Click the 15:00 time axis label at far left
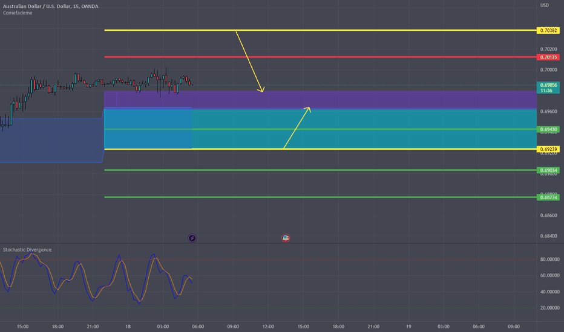Viewport: 564px width, 332px height. (x=22, y=327)
